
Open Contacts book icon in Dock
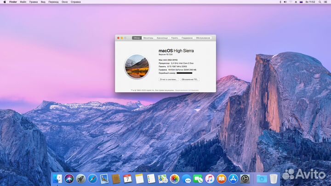coord(116,179)
